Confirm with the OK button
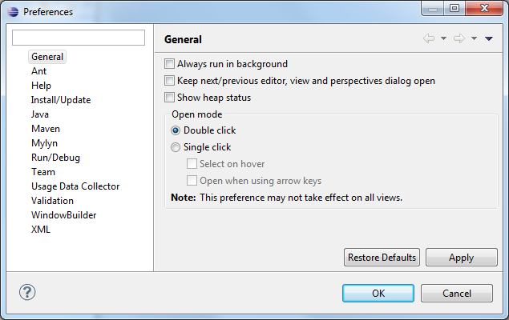The height and width of the screenshot is (320, 509). [378, 294]
